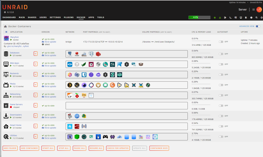Click the Cloudflare CF icon in Networking
This screenshot has height=157, width=263.
(70, 95)
